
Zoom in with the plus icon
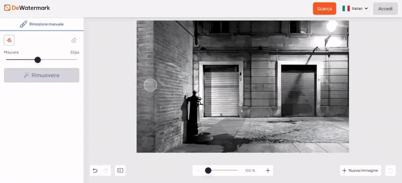click(268, 170)
